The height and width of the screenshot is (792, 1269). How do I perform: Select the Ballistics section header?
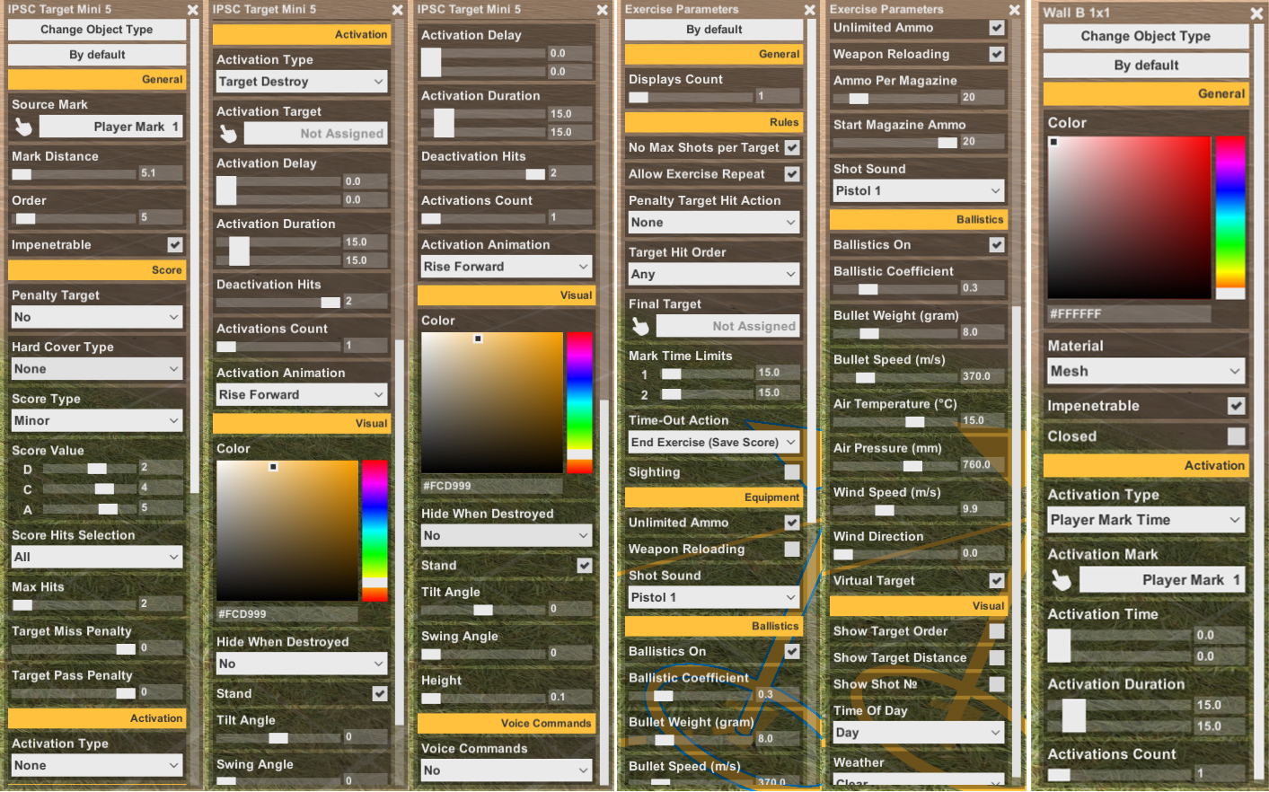click(x=713, y=626)
